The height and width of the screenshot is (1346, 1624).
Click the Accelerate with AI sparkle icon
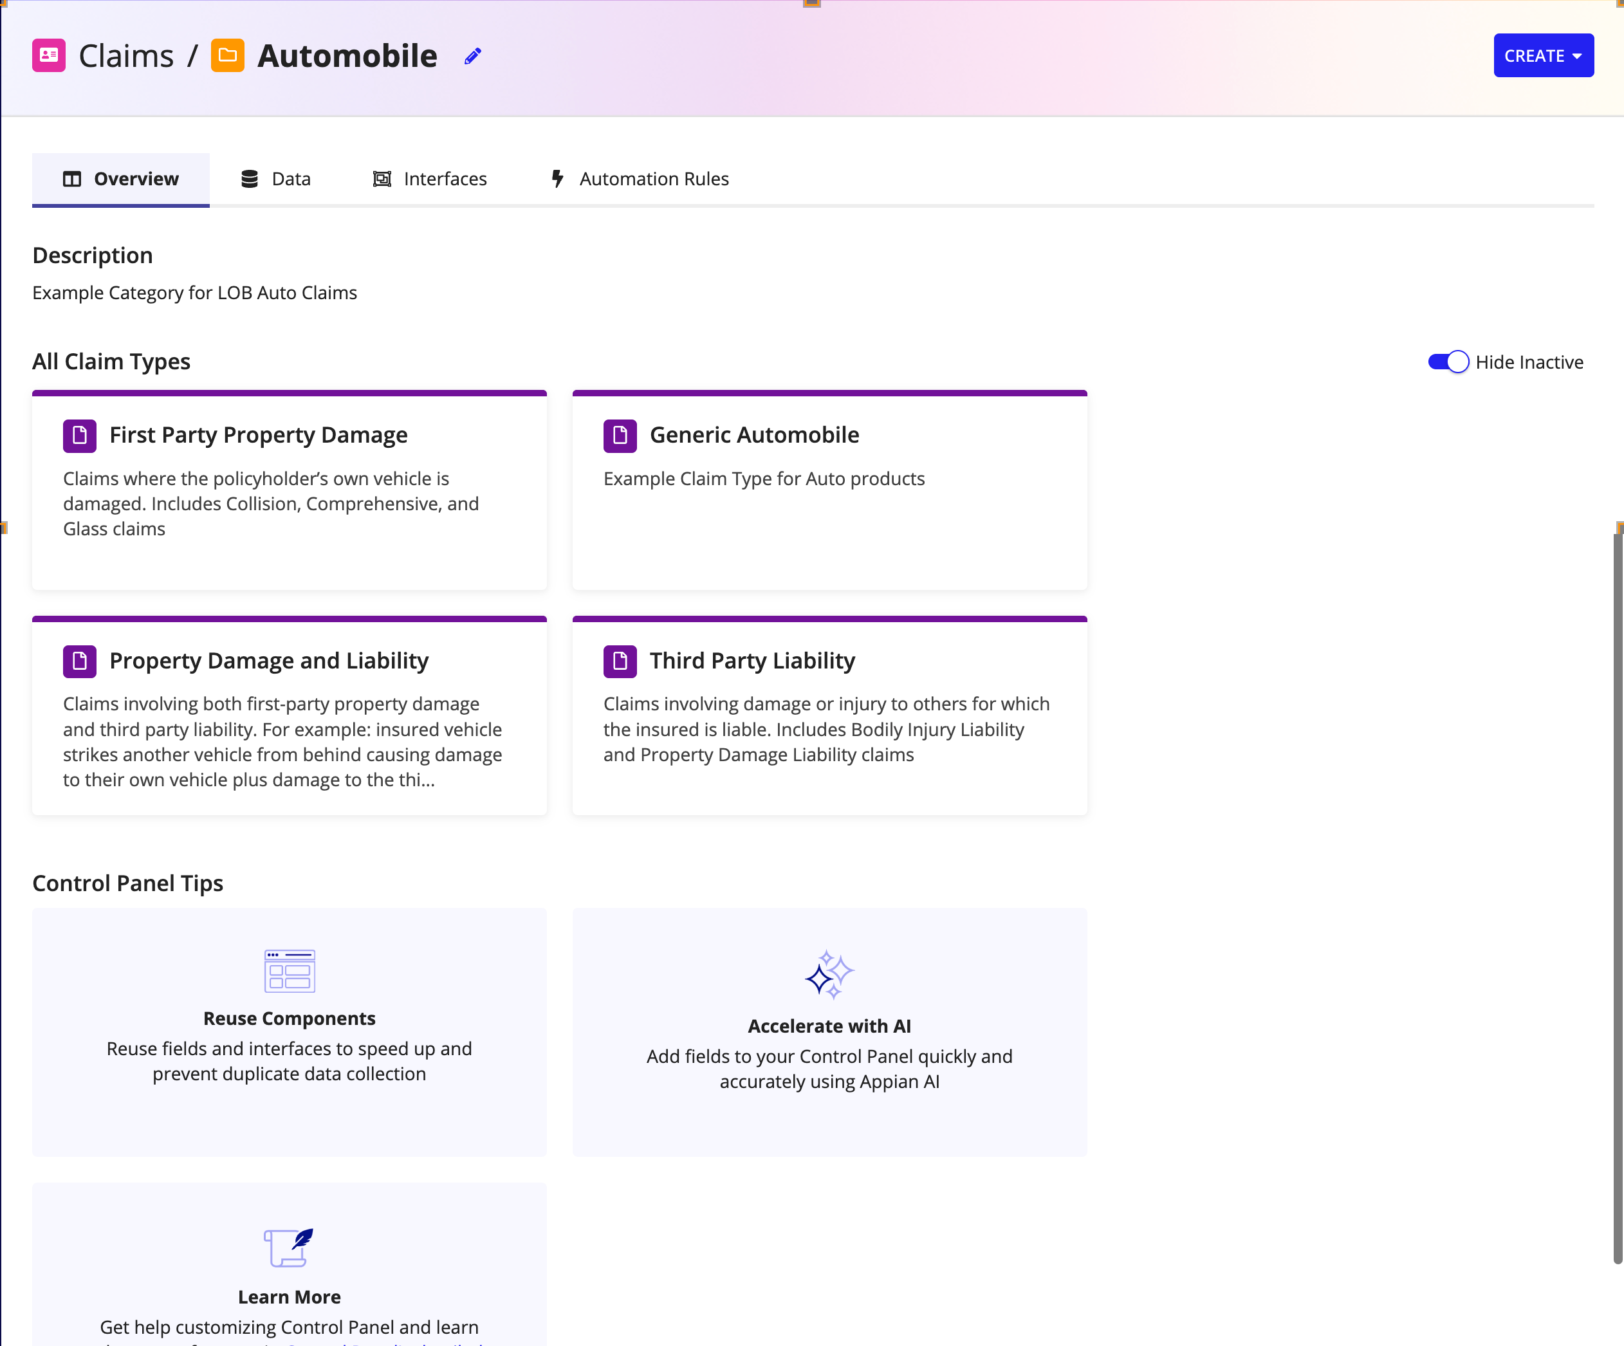pos(829,975)
